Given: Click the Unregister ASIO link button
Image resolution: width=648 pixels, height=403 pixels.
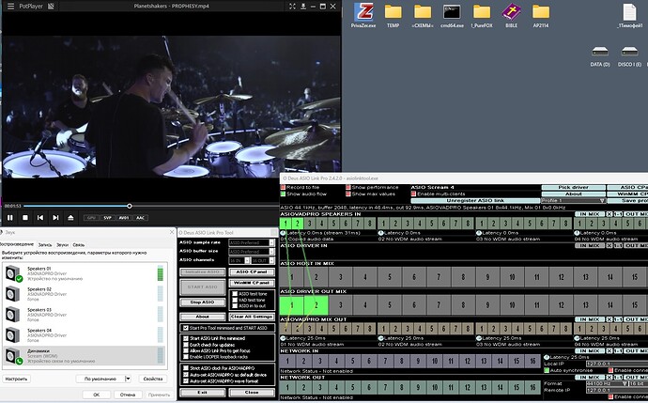Looking at the screenshot, I should [475, 200].
